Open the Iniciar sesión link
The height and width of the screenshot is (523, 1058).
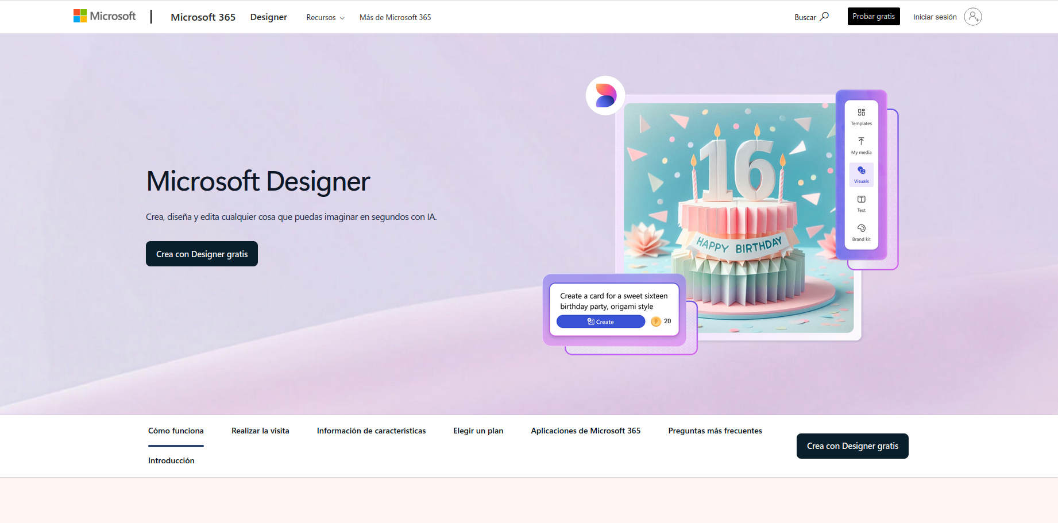[934, 17]
